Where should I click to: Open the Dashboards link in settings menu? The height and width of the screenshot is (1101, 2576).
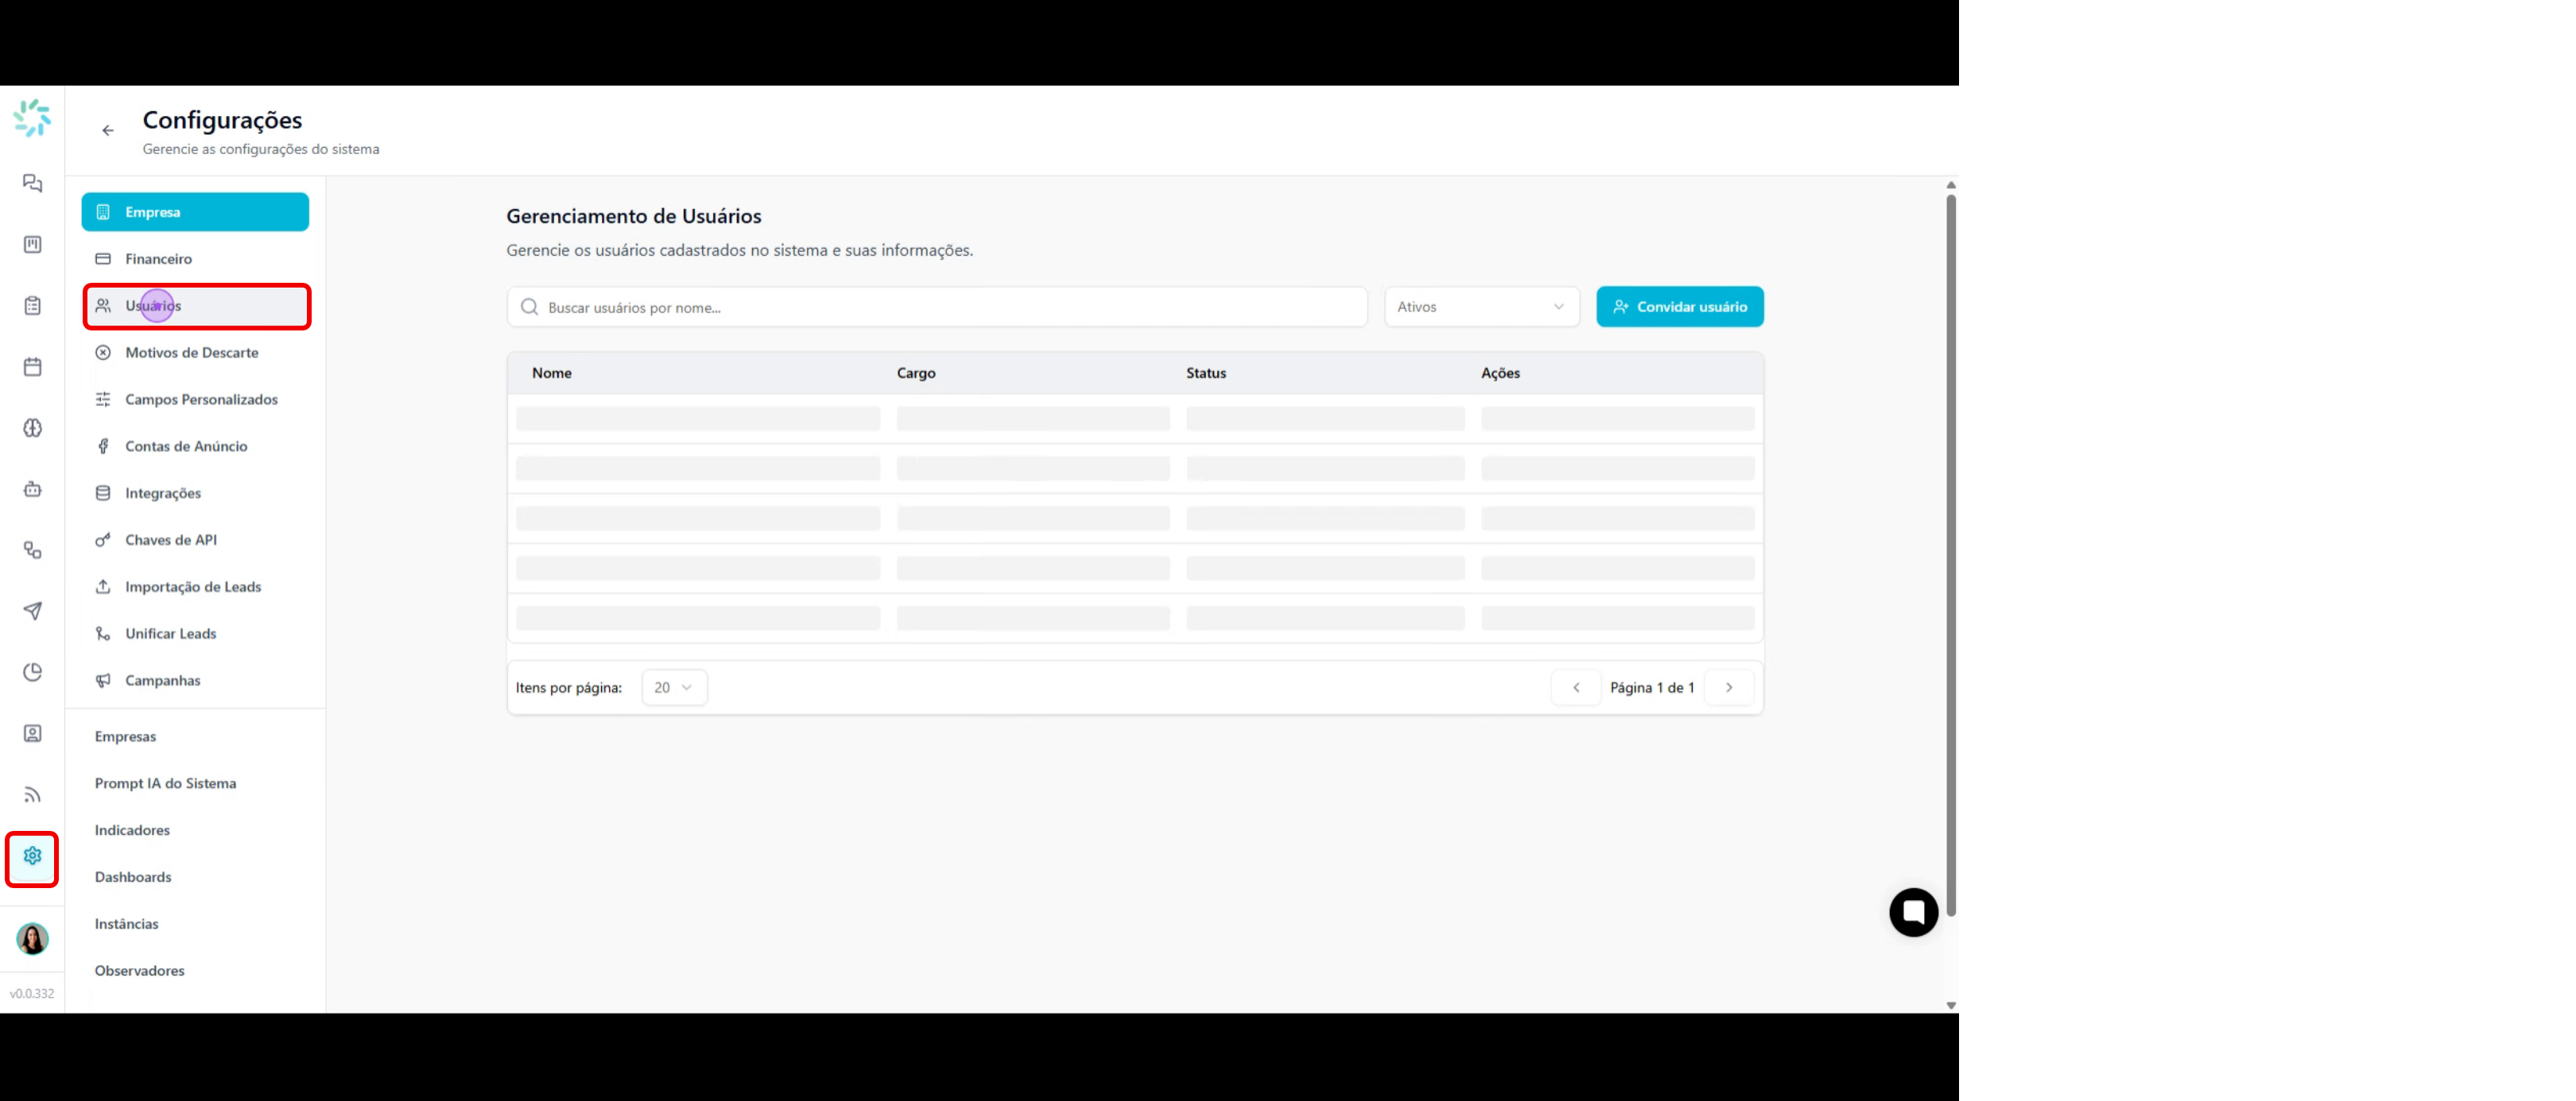(133, 876)
